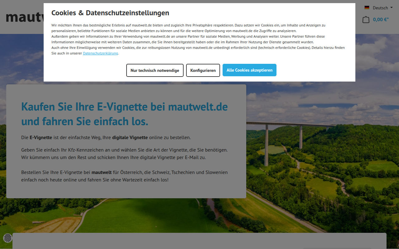Click the fingerprint privacy icon
Screen dimensions: 399x249
(x=7, y=238)
